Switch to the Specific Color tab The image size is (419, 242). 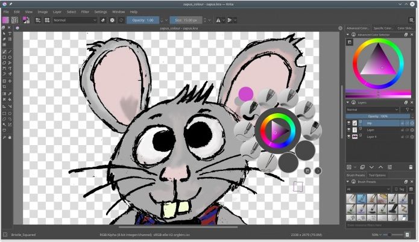tap(383, 28)
